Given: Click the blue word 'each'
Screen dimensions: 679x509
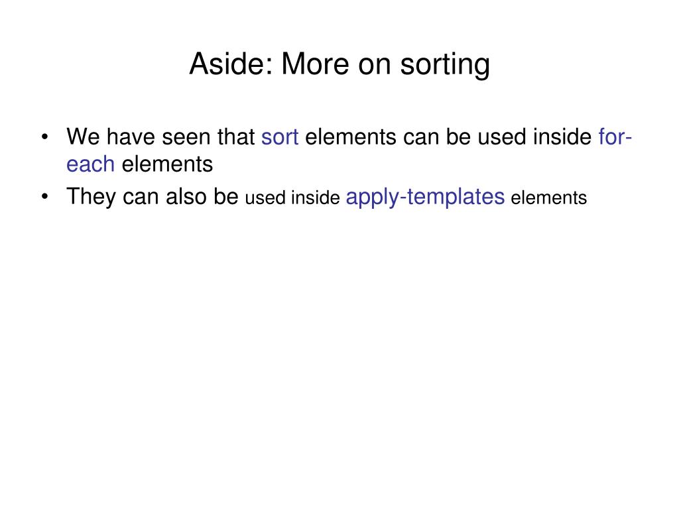Looking at the screenshot, I should 90,164.
